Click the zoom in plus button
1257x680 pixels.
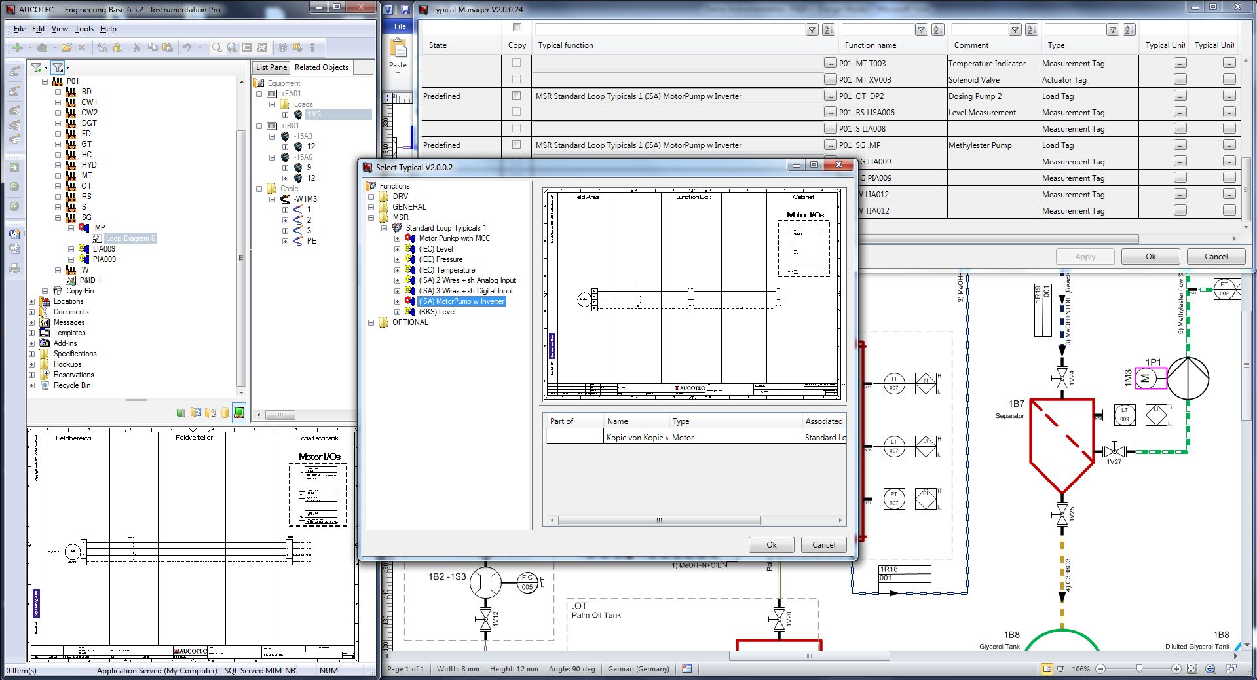(x=1176, y=669)
